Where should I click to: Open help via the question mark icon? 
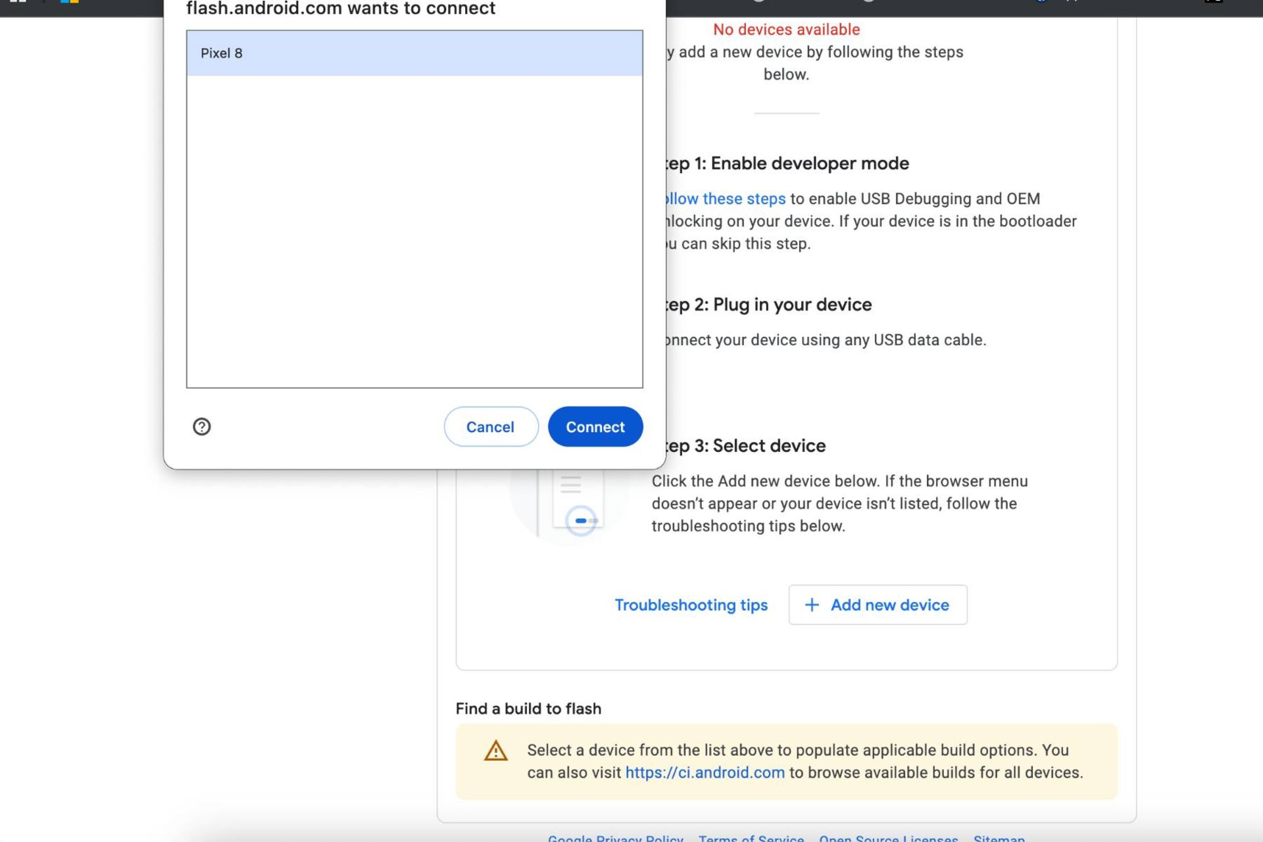202,426
